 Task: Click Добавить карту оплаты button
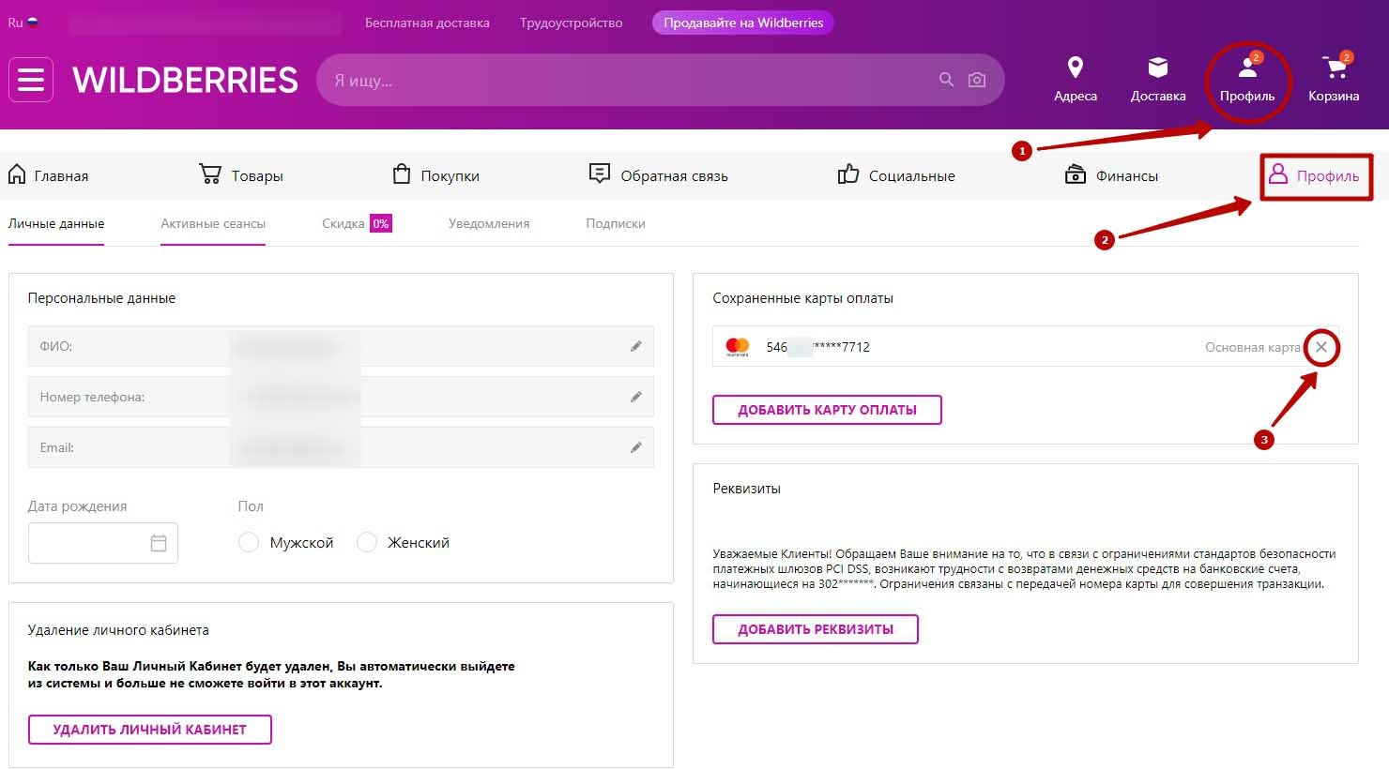(827, 410)
